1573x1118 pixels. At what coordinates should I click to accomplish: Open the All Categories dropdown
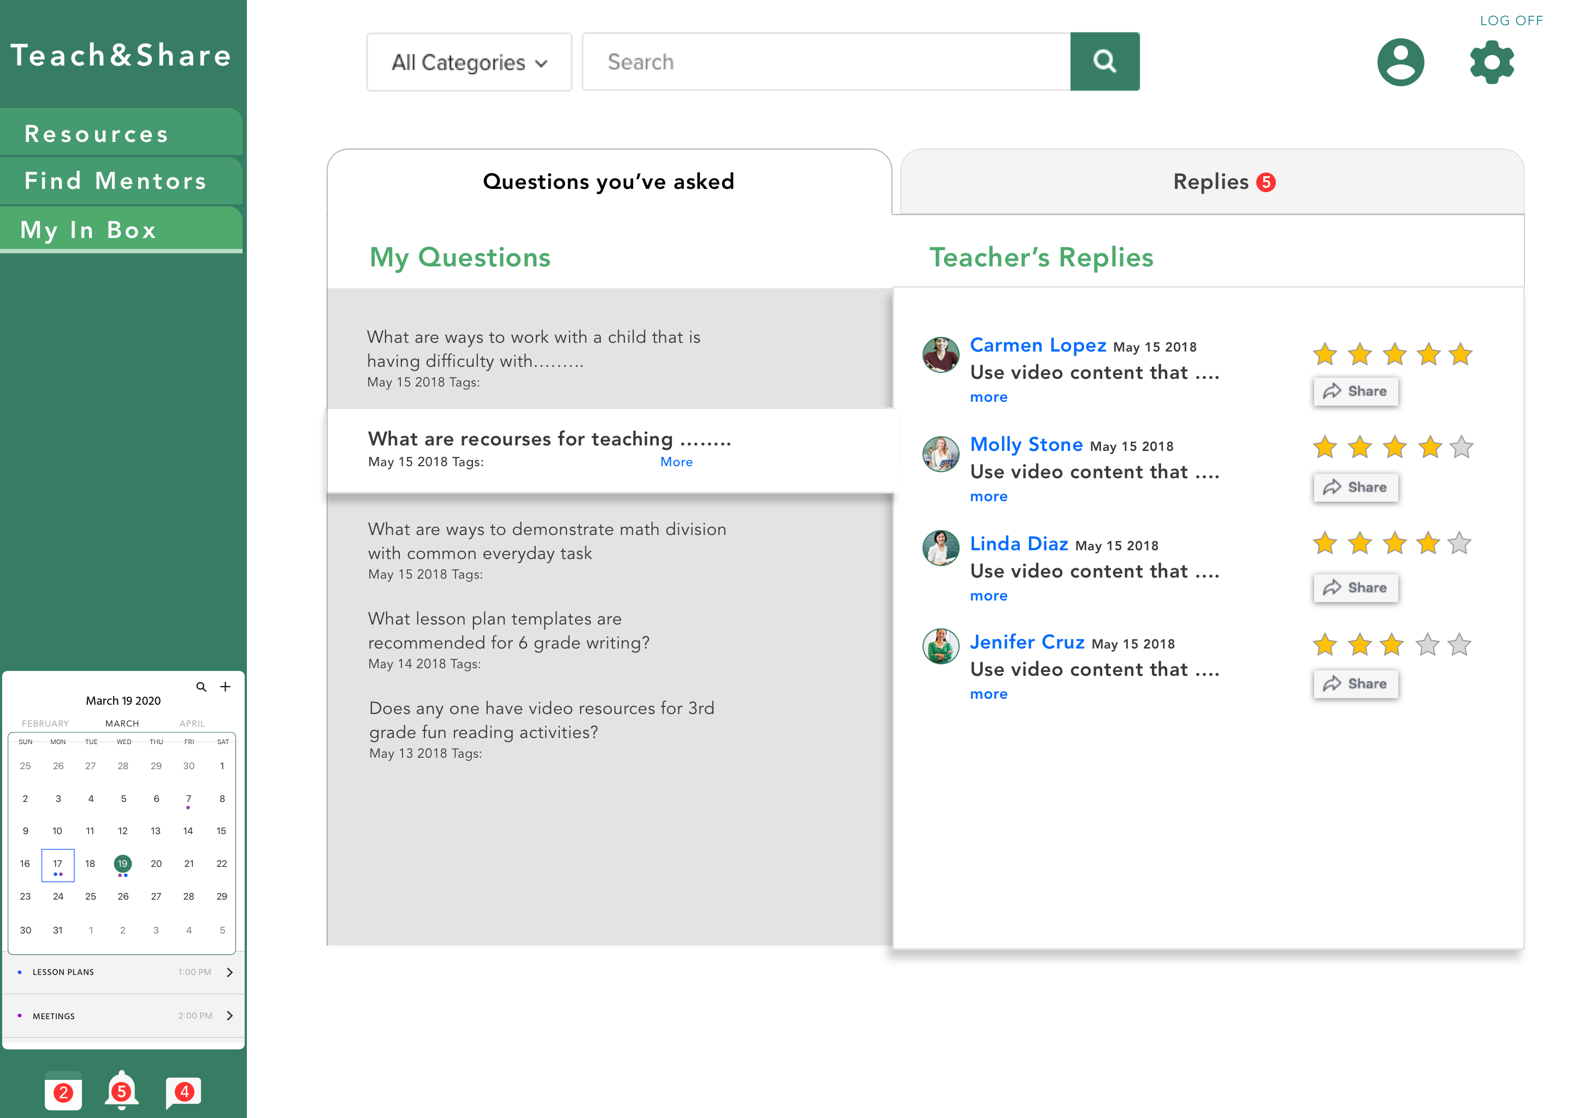[x=469, y=62]
